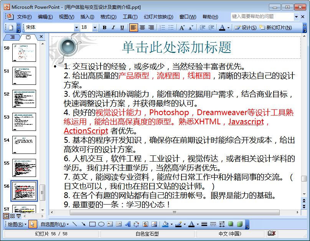Screen dimensions: 310x241
Task: Select center text alignment
Action: [142, 28]
